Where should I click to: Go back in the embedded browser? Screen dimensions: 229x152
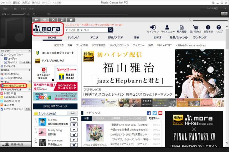[36, 20]
